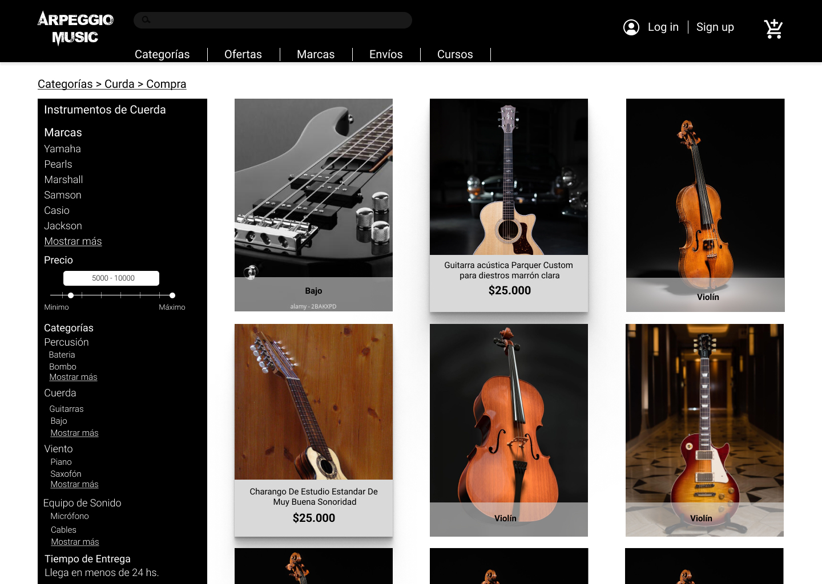Image resolution: width=822 pixels, height=584 pixels.
Task: Click the shopping cart icon
Action: (x=773, y=28)
